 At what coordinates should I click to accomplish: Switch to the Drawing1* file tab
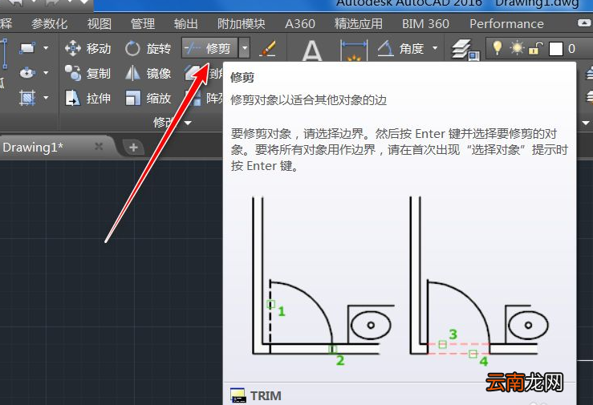click(x=33, y=147)
